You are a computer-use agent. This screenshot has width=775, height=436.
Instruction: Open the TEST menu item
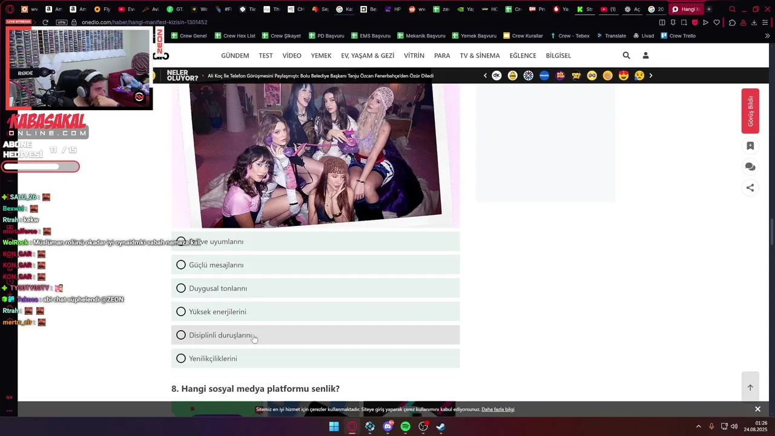pyautogui.click(x=266, y=56)
